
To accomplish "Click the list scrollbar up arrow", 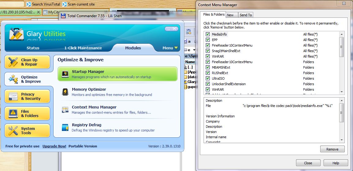I will pos(341,34).
